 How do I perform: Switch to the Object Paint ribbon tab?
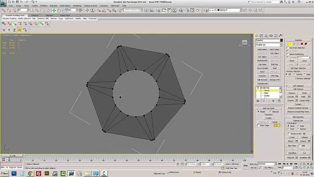[65, 15]
